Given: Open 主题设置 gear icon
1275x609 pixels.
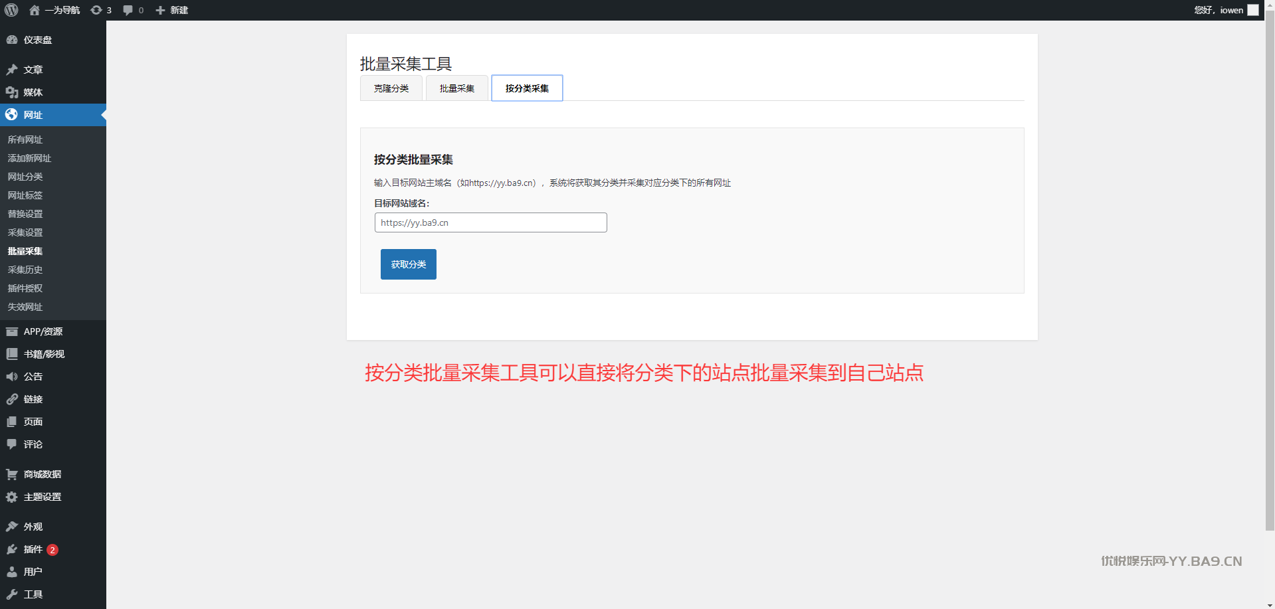Looking at the screenshot, I should [12, 497].
